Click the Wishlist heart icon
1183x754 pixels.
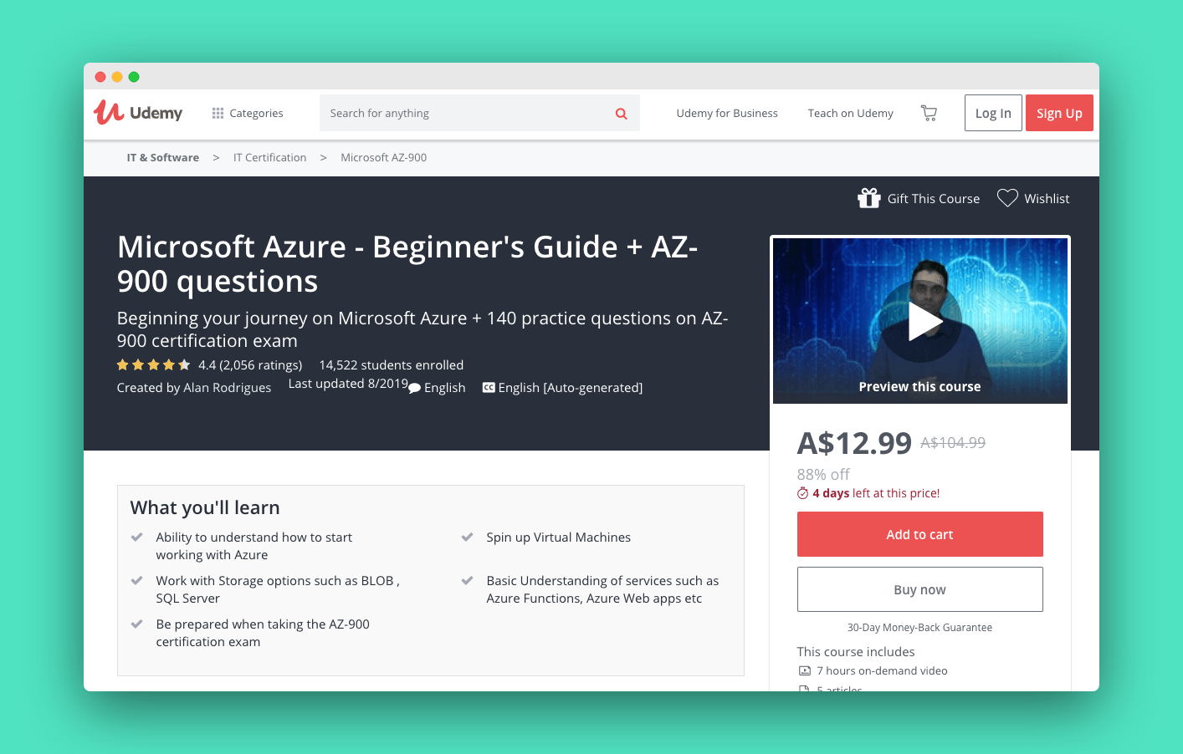pos(1007,198)
